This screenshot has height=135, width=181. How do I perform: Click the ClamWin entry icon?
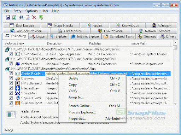tap(17, 79)
